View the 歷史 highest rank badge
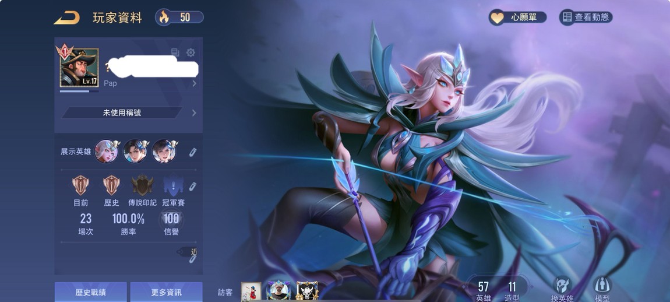The image size is (670, 302). 111,185
